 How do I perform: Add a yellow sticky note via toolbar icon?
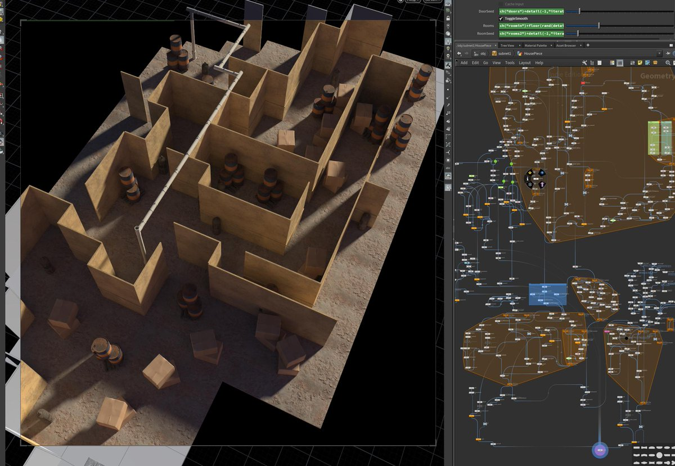640,62
